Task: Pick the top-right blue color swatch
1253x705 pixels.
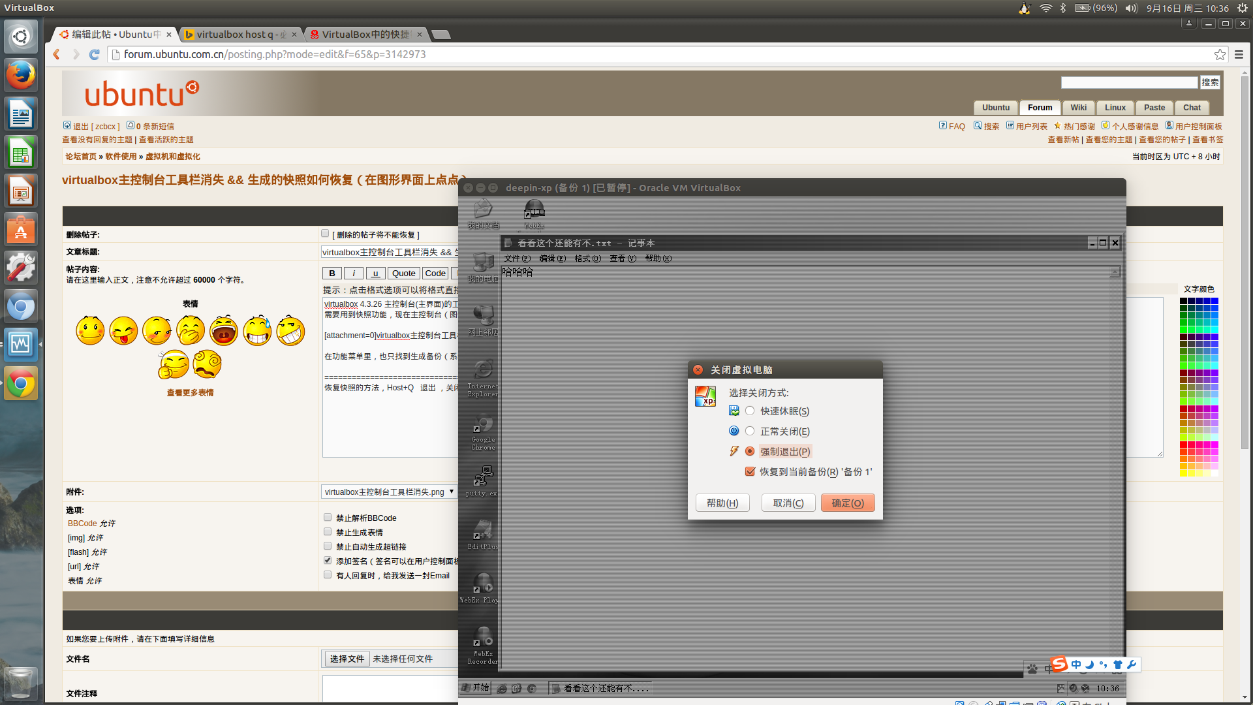Action: [1214, 301]
